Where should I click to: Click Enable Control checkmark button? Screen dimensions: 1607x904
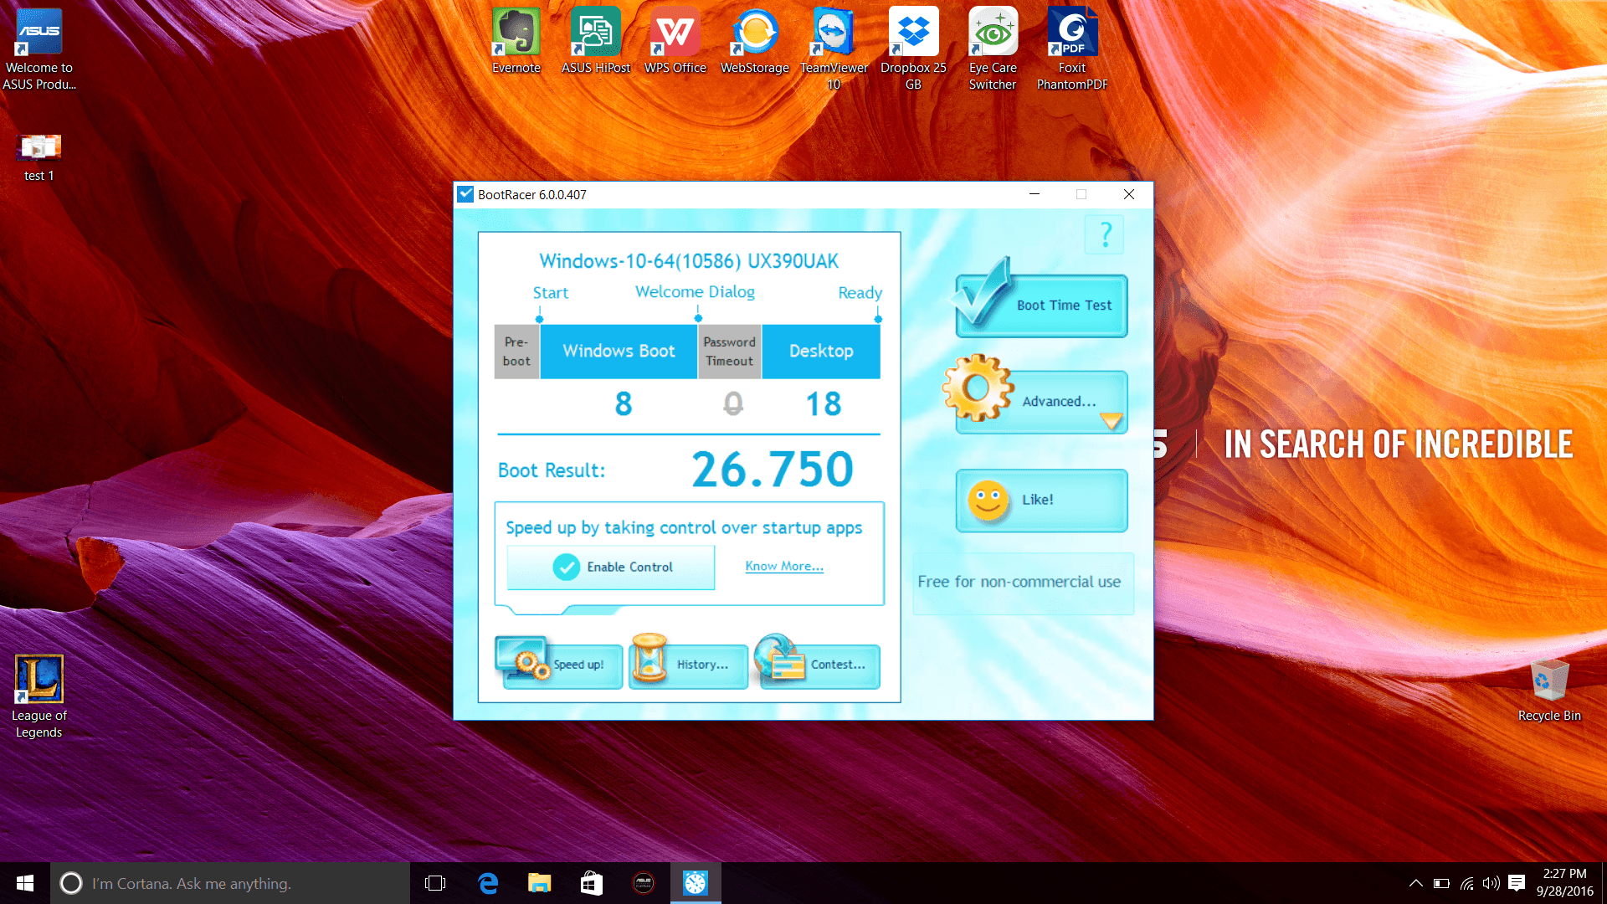tap(611, 568)
